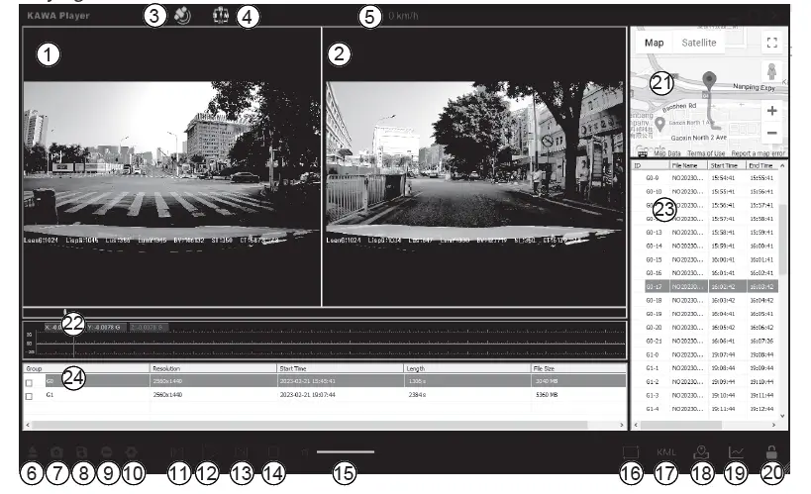Click the keyboard shortcuts icon on the map
The width and height of the screenshot is (811, 494).
coord(643,153)
